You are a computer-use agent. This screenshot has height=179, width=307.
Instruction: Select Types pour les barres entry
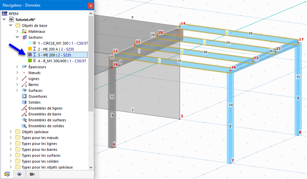click(x=40, y=149)
